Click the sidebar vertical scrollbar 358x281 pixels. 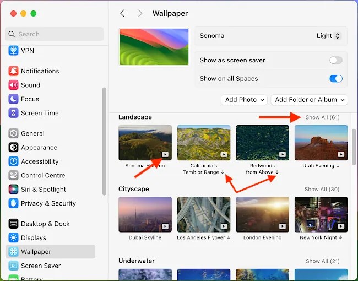tap(104, 141)
